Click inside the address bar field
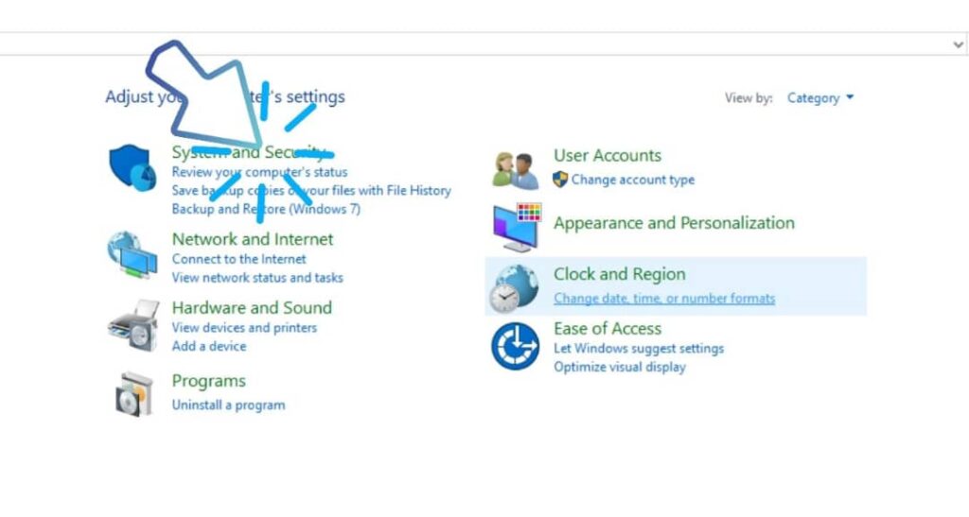Screen dimensions: 969x517 (x=473, y=43)
